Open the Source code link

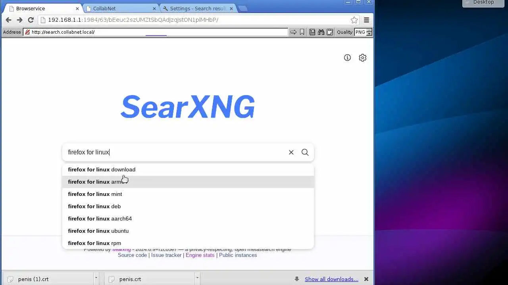(x=132, y=255)
